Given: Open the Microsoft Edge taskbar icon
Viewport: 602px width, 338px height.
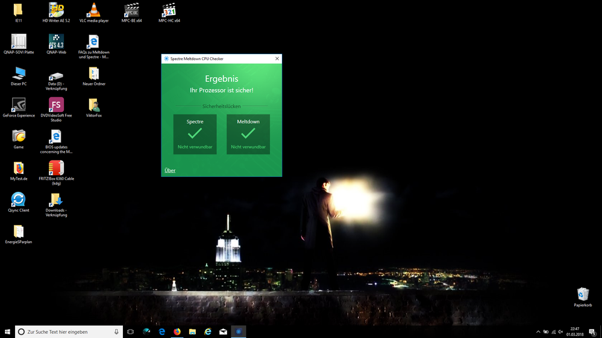Looking at the screenshot, I should [x=161, y=331].
